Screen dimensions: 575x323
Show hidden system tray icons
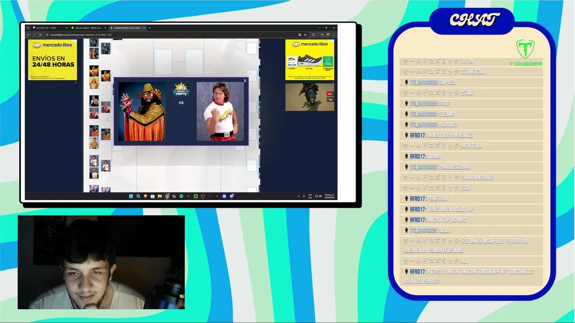[299, 196]
